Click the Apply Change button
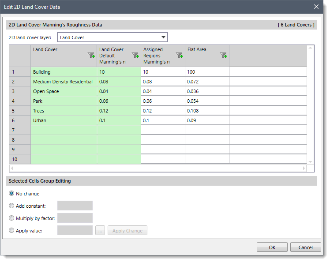Viewport: 330px width, 262px height. click(127, 230)
